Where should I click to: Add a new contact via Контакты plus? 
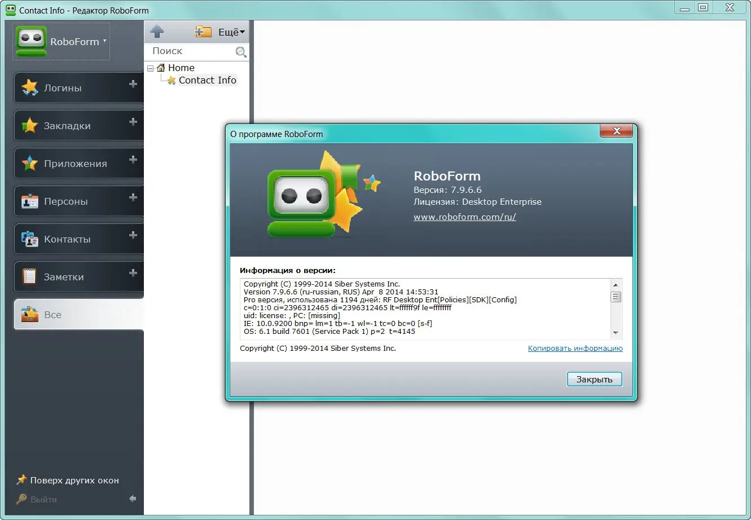tap(133, 235)
